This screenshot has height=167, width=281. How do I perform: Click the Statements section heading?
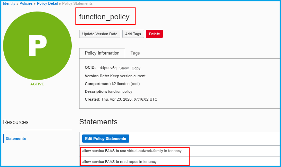pos(98,122)
